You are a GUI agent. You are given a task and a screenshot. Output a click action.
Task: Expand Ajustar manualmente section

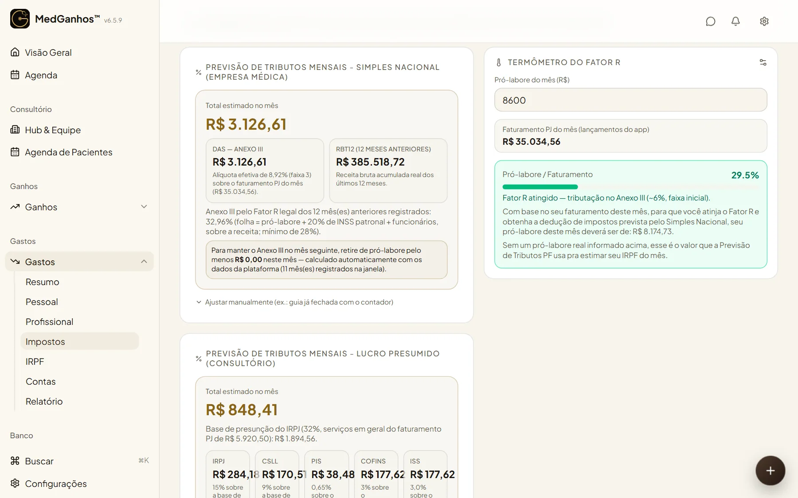point(294,302)
